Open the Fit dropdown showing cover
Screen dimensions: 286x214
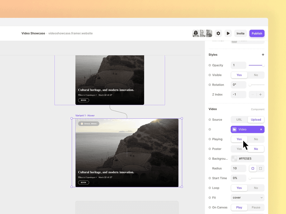click(x=247, y=198)
